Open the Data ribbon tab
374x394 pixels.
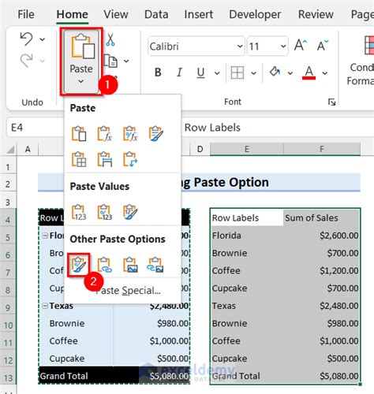pyautogui.click(x=156, y=14)
